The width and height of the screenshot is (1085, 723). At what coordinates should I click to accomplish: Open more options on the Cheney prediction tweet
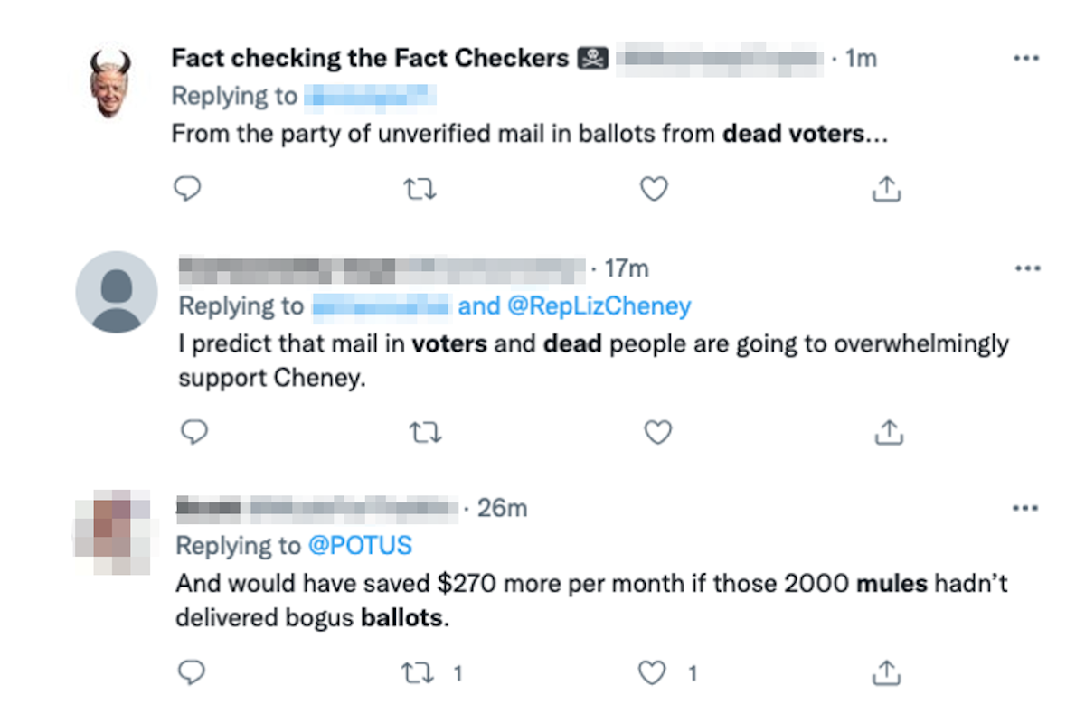tap(1026, 268)
